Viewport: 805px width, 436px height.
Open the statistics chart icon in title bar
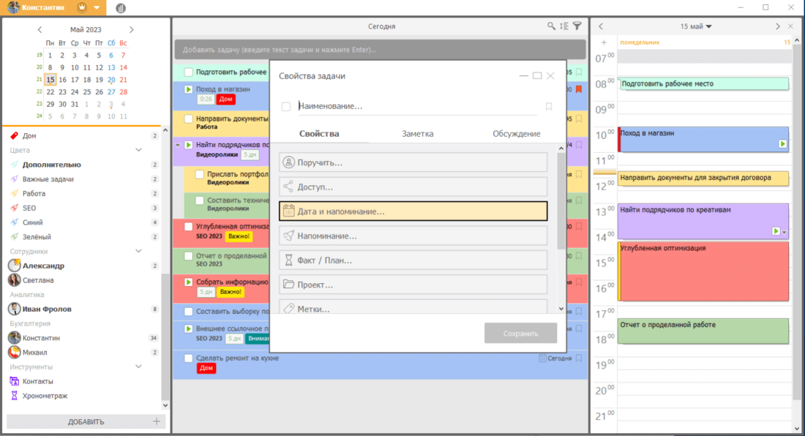click(120, 8)
